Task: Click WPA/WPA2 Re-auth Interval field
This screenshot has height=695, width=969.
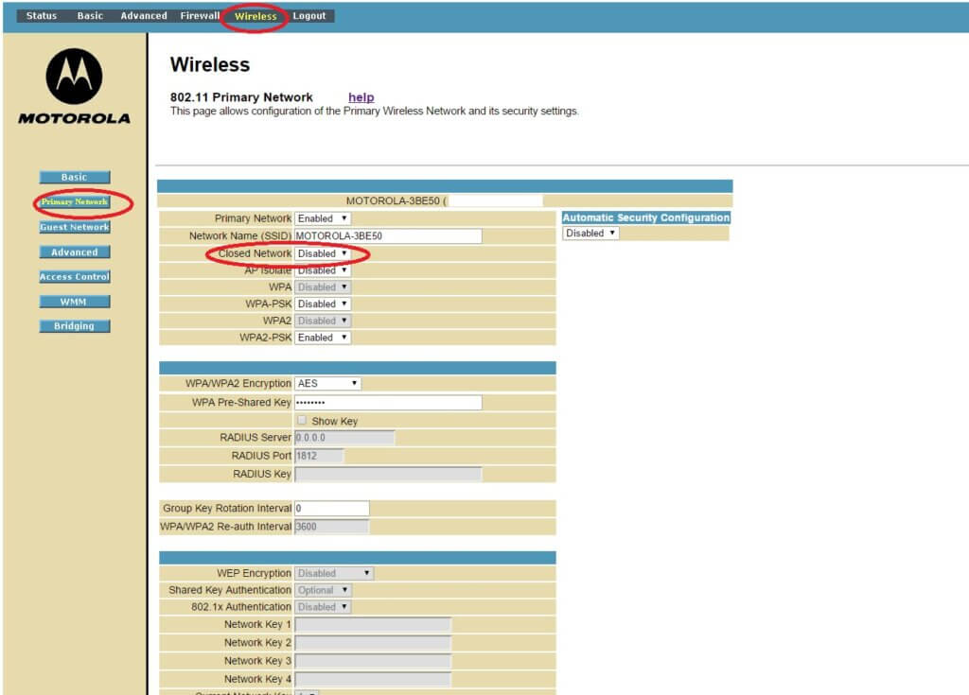Action: coord(332,527)
